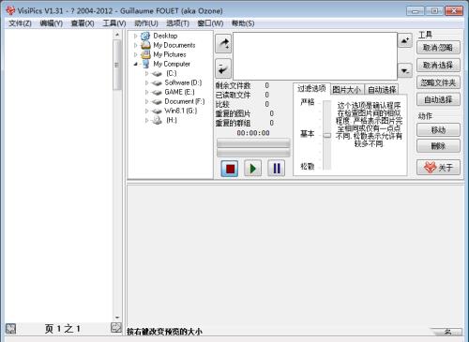Screen dimensions: 469x342
Task: Click the 取消忽略 button
Action: (x=438, y=48)
